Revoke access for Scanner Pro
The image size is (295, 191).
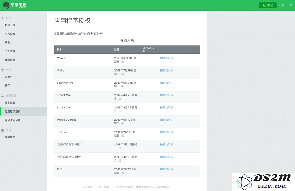[166, 83]
